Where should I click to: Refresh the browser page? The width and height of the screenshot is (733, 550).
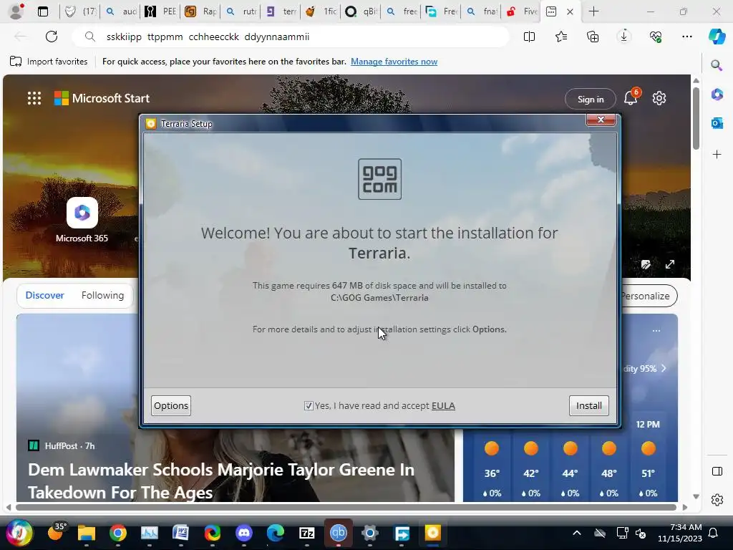click(52, 37)
